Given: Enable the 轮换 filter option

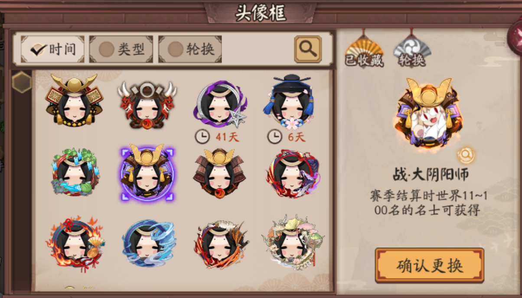Looking at the screenshot, I should point(190,49).
